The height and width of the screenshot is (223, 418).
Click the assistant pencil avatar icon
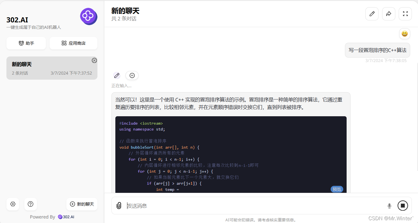pos(117,75)
